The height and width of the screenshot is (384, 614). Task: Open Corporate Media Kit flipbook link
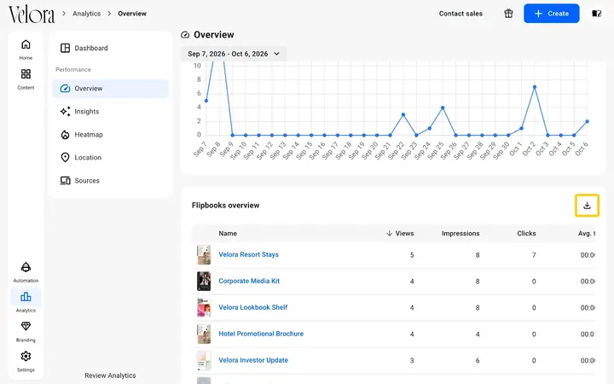point(249,281)
